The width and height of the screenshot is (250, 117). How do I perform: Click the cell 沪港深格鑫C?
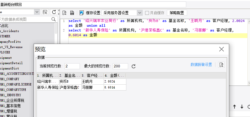coord(70,87)
